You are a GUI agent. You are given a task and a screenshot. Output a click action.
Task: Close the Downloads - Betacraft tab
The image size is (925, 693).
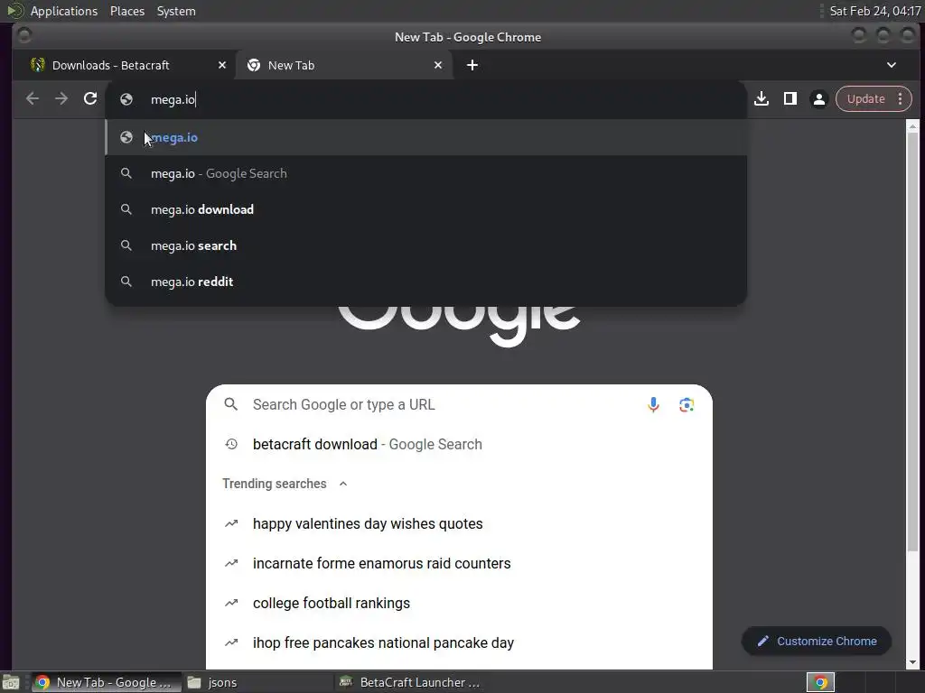pyautogui.click(x=222, y=65)
